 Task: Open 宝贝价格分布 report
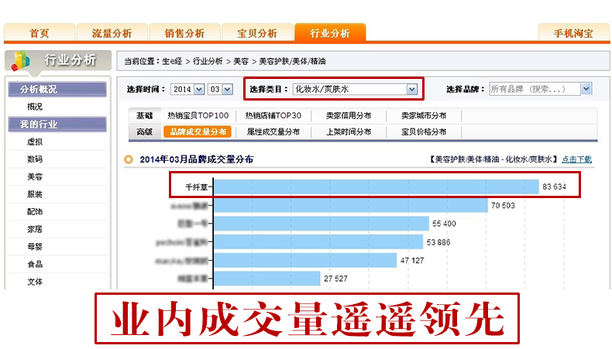(424, 132)
